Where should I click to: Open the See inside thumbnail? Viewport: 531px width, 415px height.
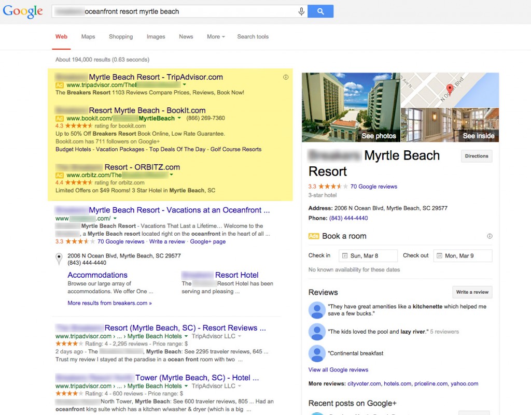coord(450,125)
